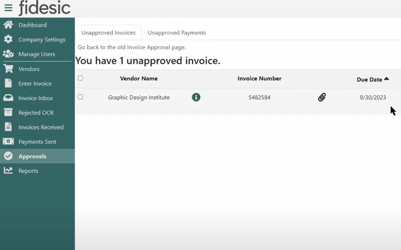401x250 pixels.
Task: Click the Company Settings gear icon
Action: [8, 39]
